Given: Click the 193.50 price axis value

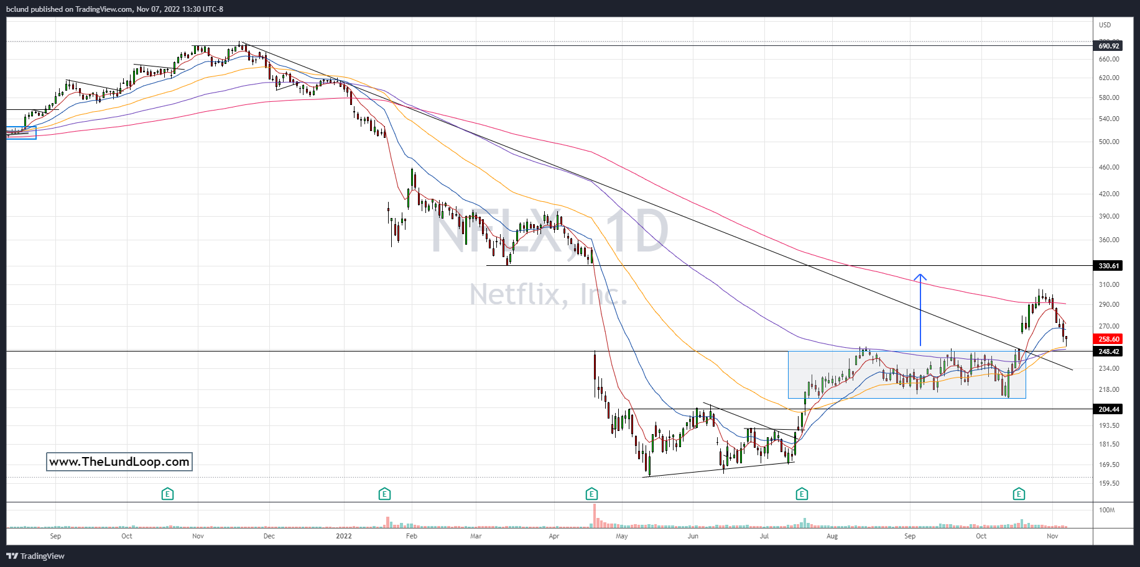Looking at the screenshot, I should 1109,425.
